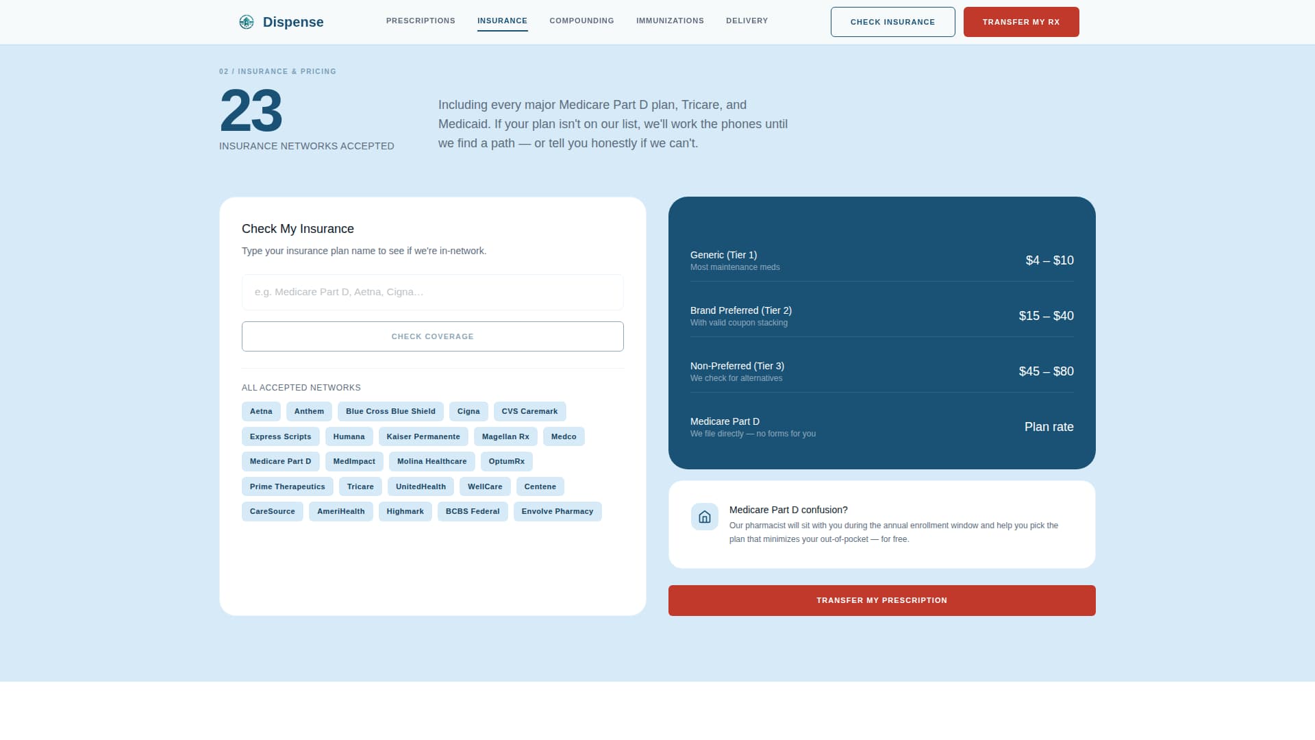The image size is (1315, 740).
Task: Select the Anthem network chip
Action: [x=309, y=411]
